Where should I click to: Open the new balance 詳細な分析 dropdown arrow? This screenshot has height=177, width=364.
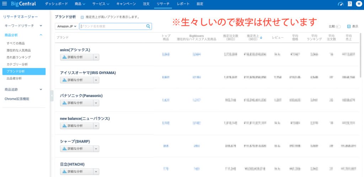[x=96, y=126]
